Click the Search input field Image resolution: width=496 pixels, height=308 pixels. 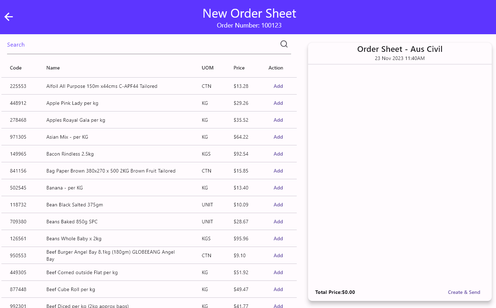pos(141,45)
